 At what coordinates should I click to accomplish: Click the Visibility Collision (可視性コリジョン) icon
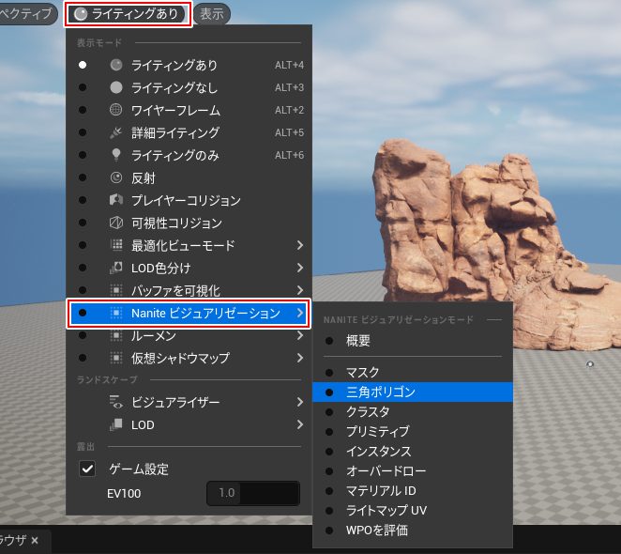(x=116, y=223)
